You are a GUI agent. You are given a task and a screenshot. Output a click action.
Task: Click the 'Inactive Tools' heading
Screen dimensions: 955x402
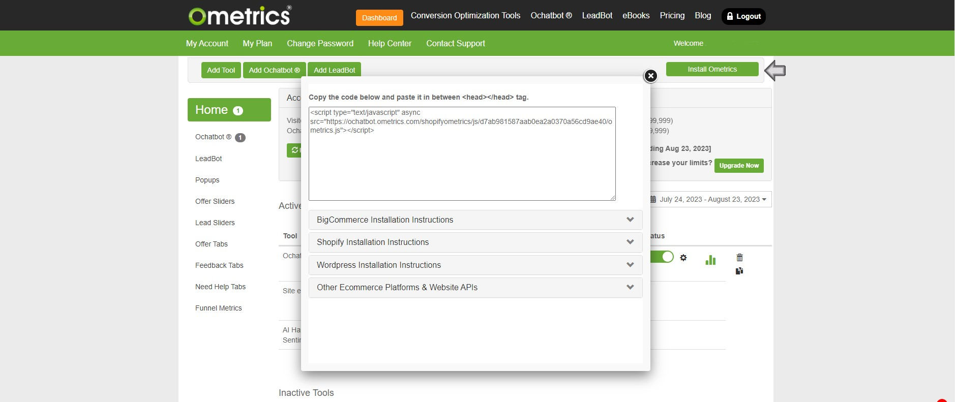click(306, 393)
